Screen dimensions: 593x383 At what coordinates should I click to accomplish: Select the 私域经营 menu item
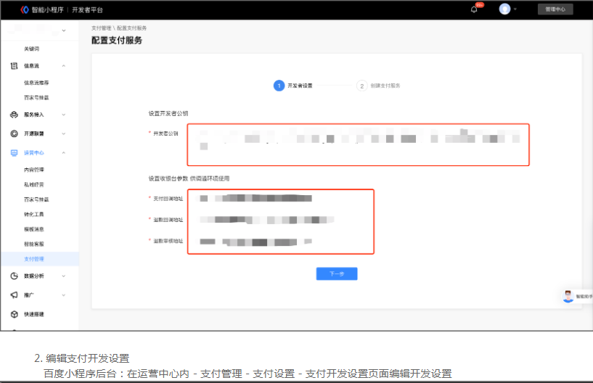click(33, 184)
